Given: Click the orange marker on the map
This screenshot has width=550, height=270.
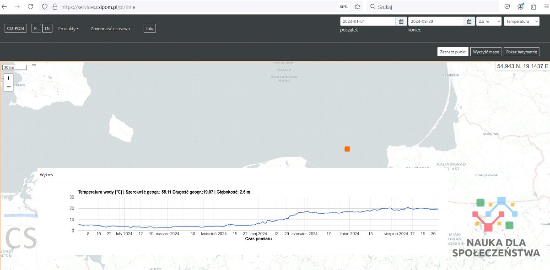Looking at the screenshot, I should coord(347,149).
